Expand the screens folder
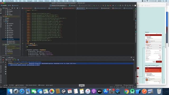Image resolution: width=169 pixels, height=95 pixels. [6, 32]
